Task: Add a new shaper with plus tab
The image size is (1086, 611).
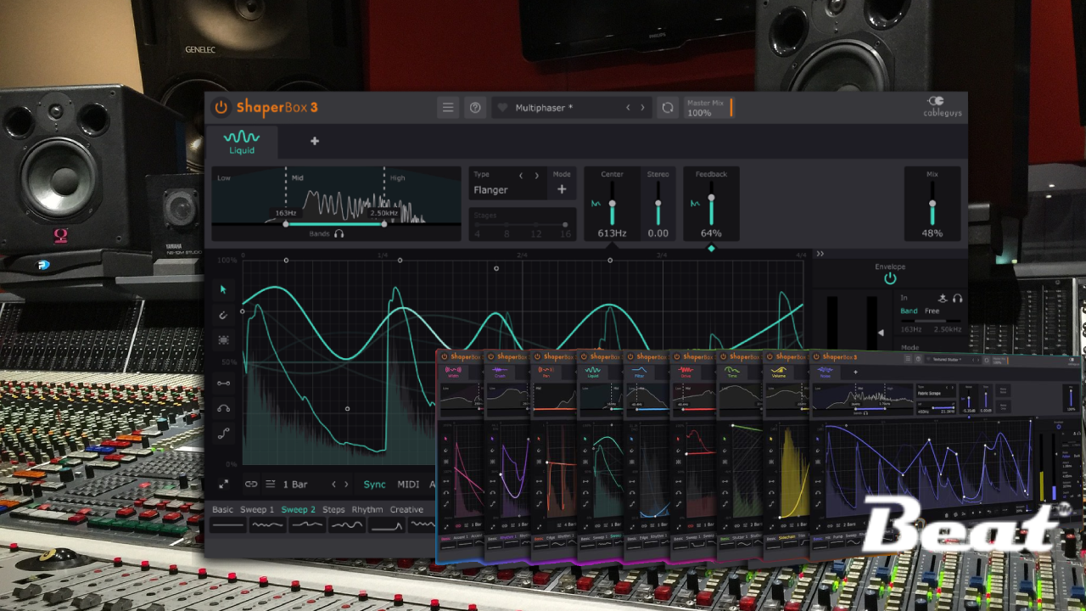Action: [x=315, y=141]
